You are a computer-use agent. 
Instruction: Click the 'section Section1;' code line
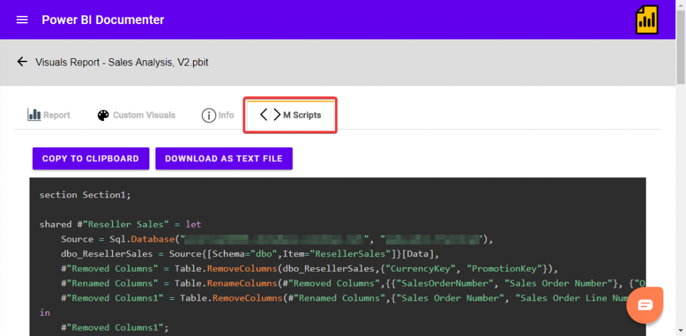85,195
